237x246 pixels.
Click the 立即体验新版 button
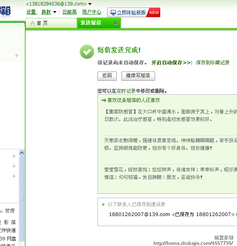click(x=133, y=12)
